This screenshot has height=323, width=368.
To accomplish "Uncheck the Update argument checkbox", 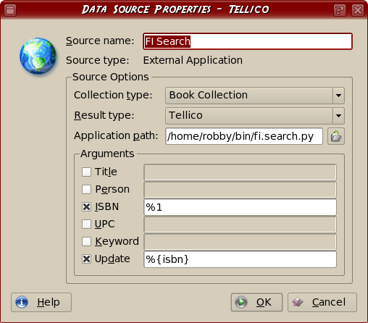I will pos(86,259).
